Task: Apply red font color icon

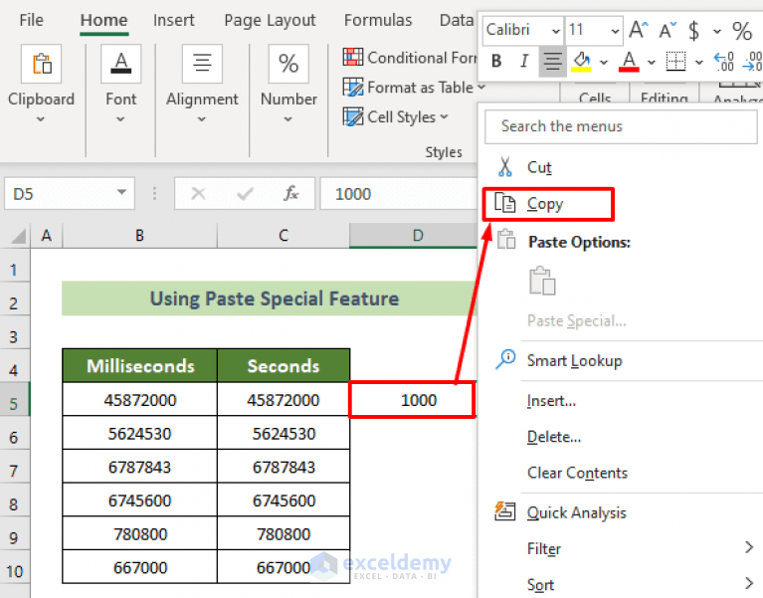Action: (629, 62)
